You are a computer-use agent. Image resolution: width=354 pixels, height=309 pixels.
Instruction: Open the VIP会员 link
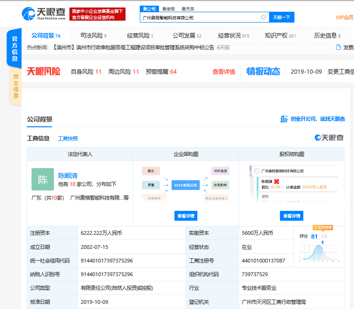coord(344,17)
